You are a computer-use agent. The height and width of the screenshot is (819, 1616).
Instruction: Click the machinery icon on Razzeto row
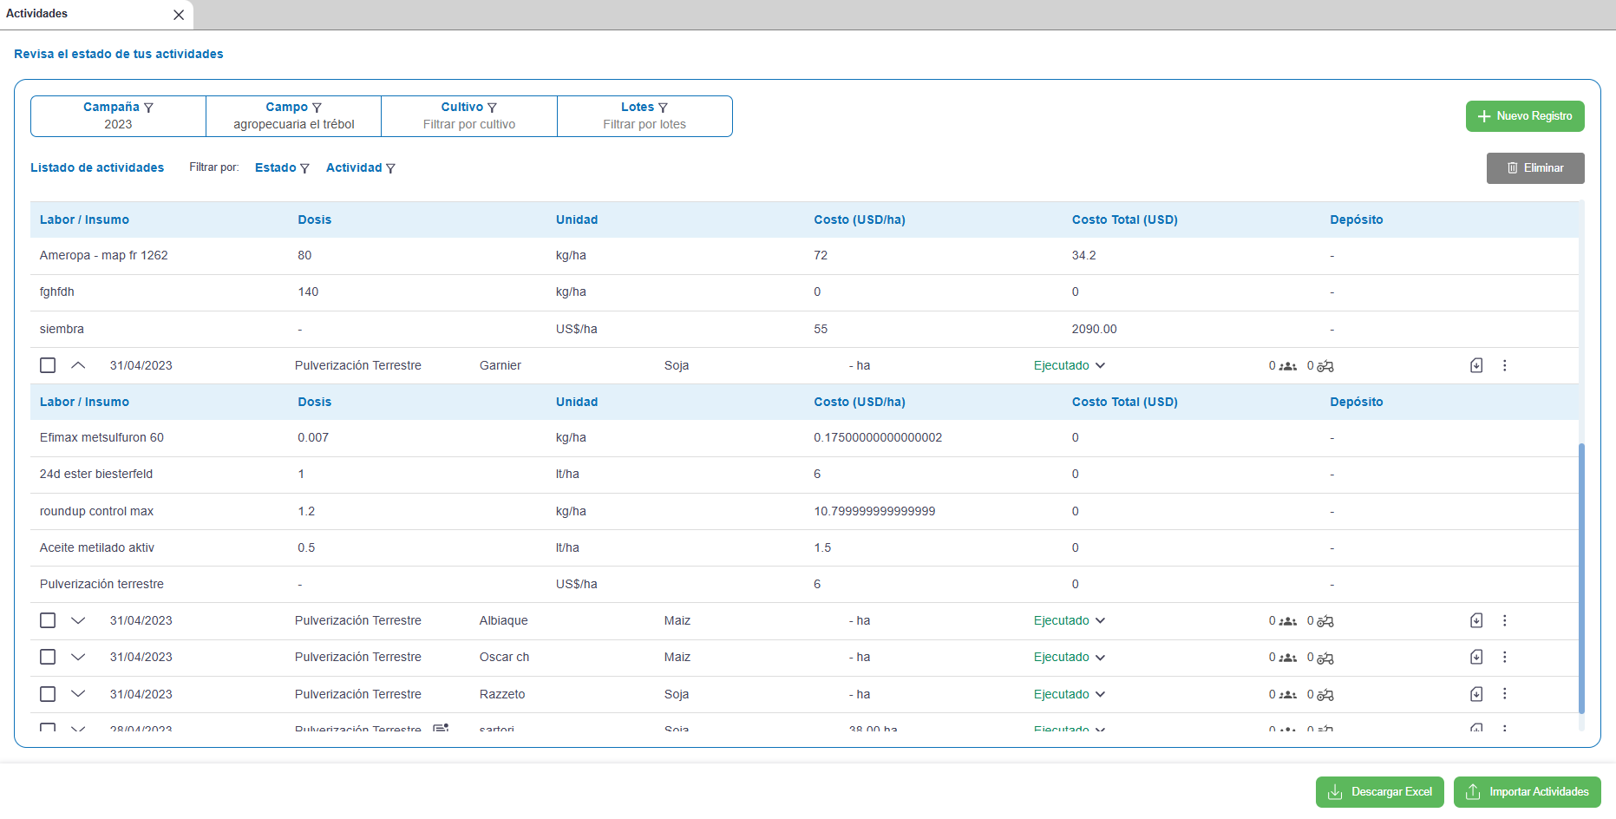(x=1325, y=695)
